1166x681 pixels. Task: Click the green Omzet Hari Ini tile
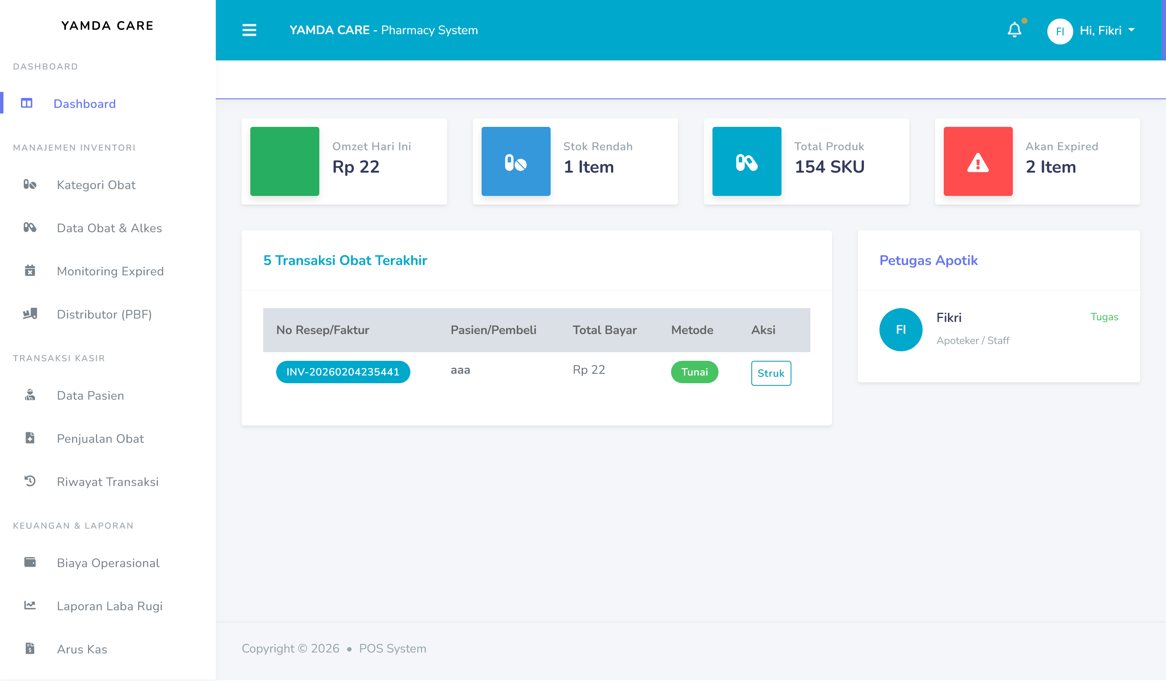tap(284, 161)
